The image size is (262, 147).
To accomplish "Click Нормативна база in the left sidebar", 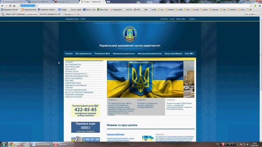I will click(73, 83).
